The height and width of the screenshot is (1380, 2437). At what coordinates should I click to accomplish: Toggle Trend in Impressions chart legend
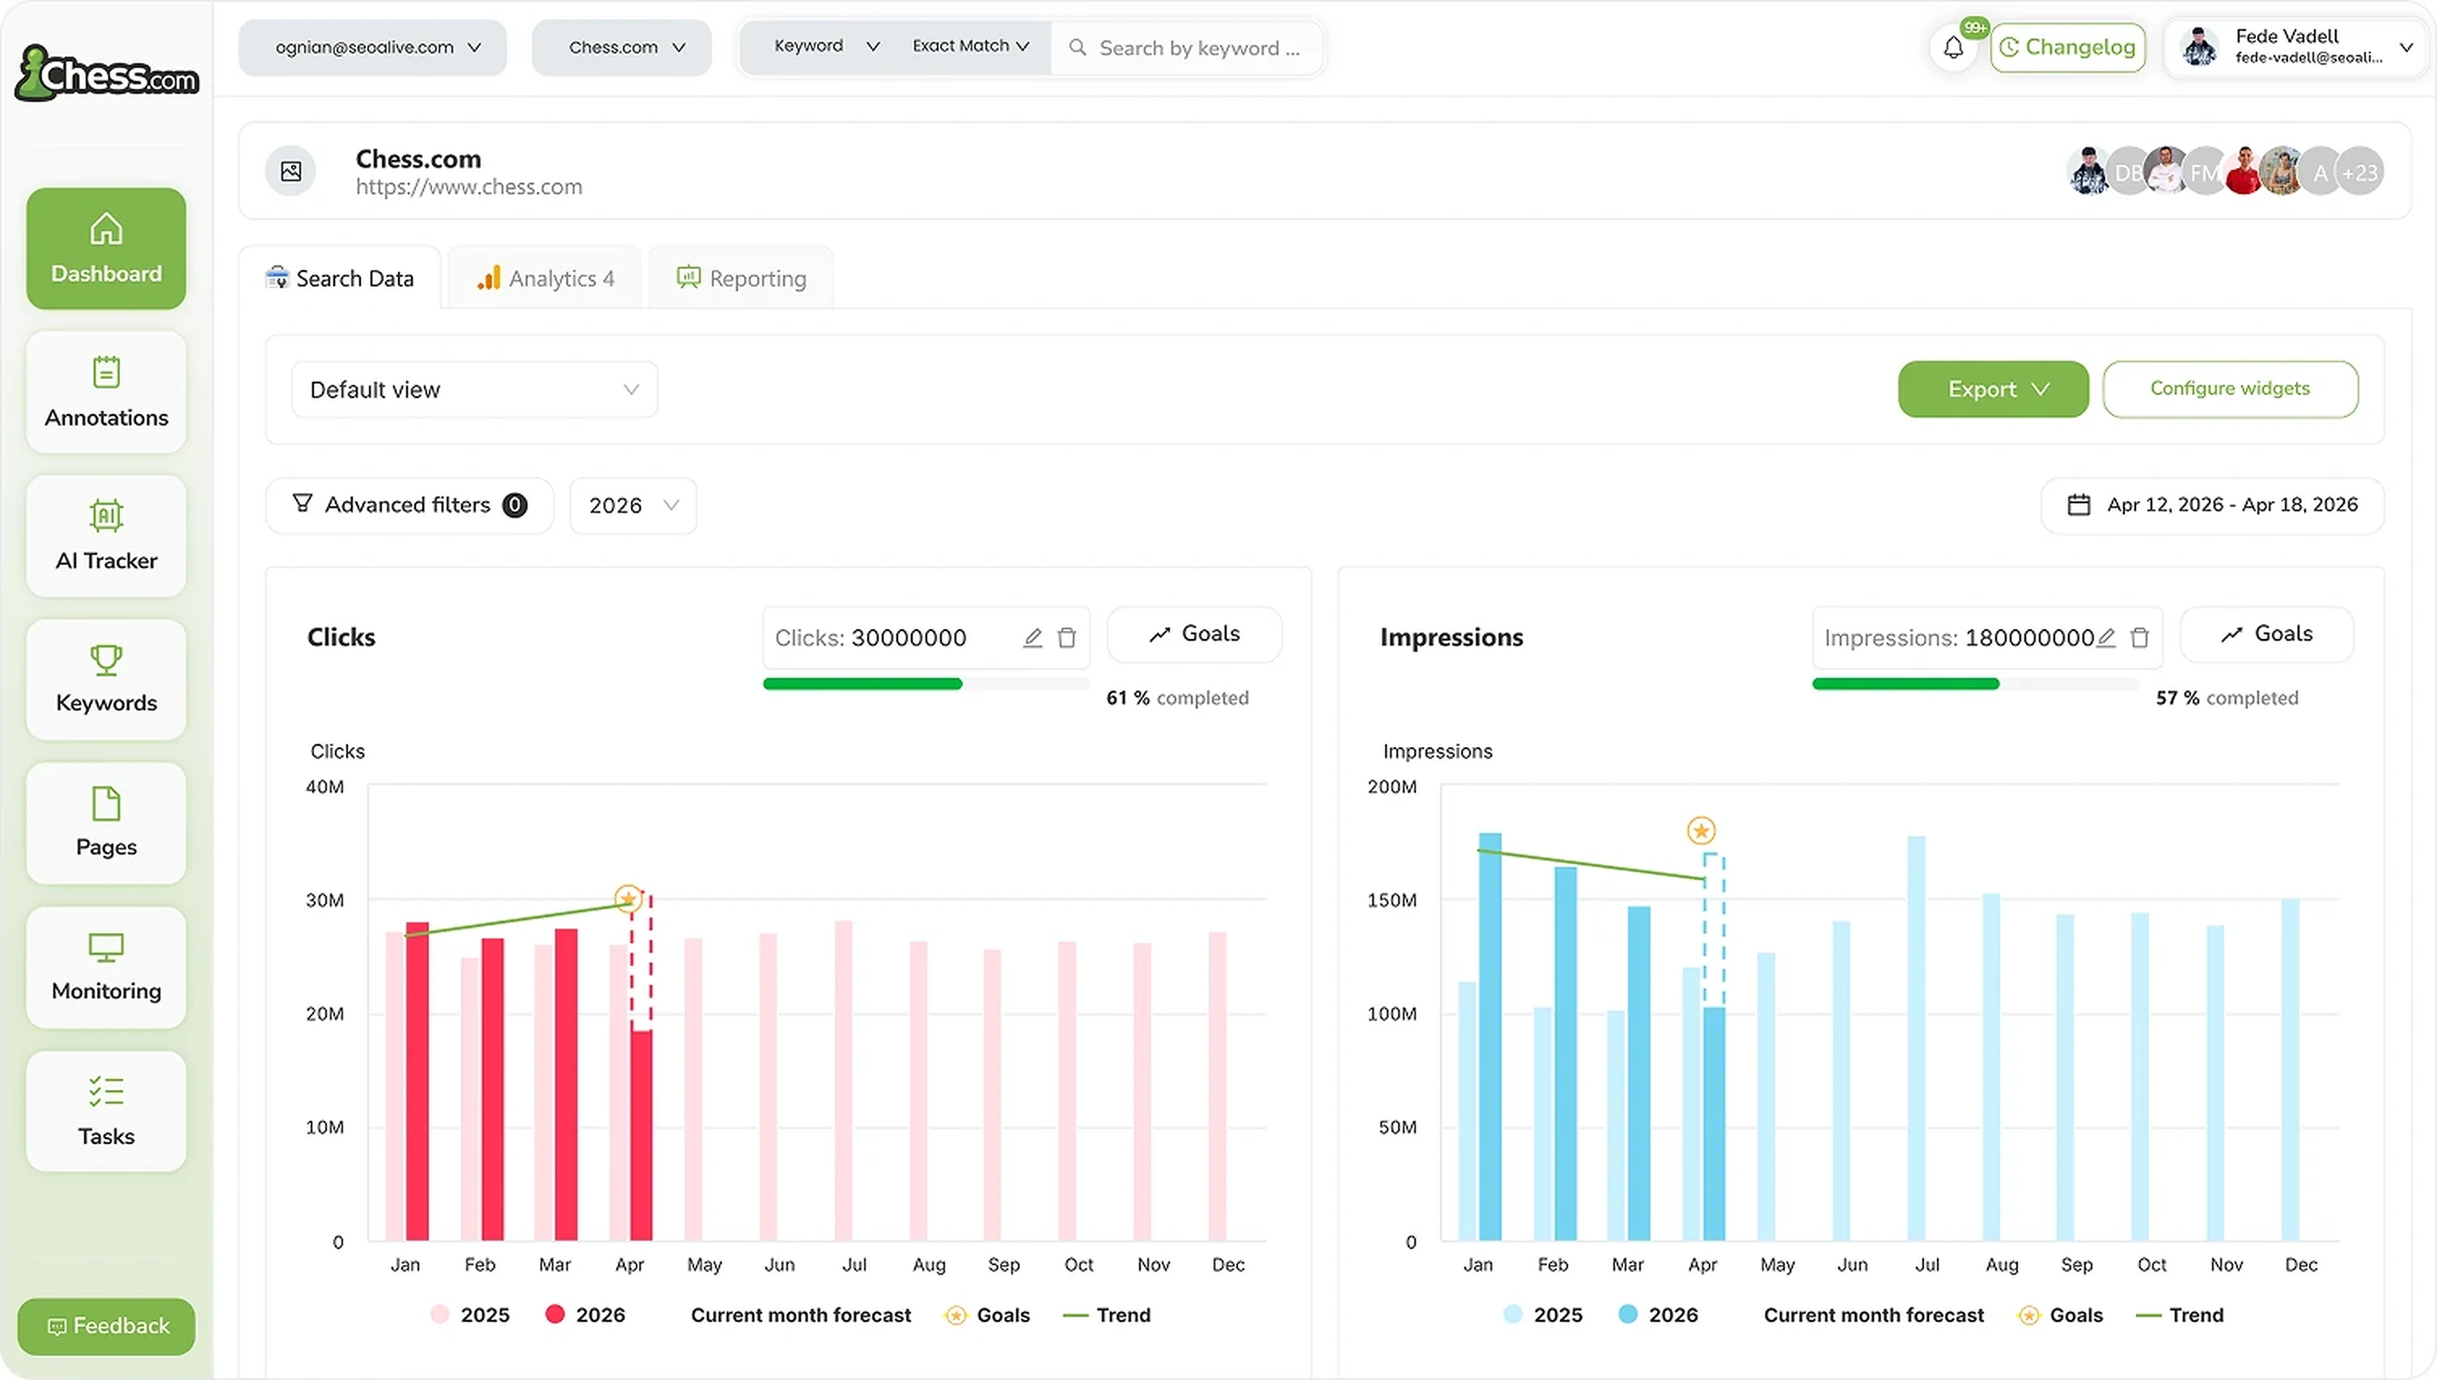click(2179, 1314)
